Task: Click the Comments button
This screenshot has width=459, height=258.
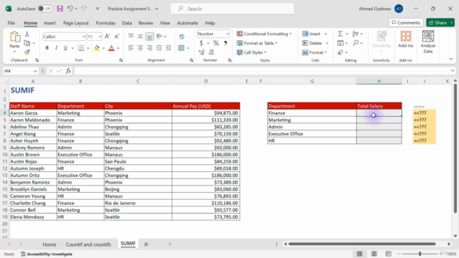Action: click(x=406, y=22)
